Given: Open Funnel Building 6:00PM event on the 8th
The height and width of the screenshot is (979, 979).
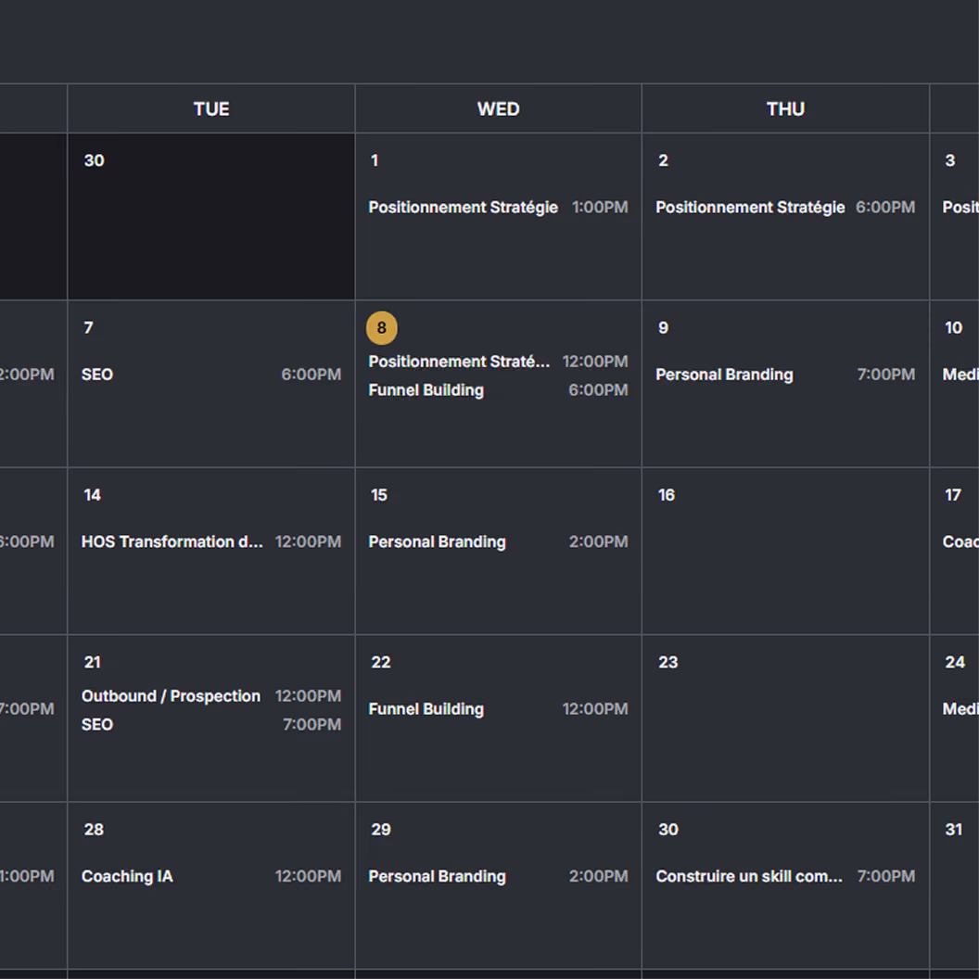Looking at the screenshot, I should (498, 390).
